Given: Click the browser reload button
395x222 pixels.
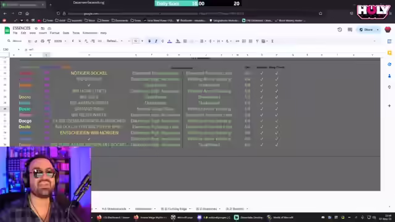Looking at the screenshot, I should [x=20, y=14].
